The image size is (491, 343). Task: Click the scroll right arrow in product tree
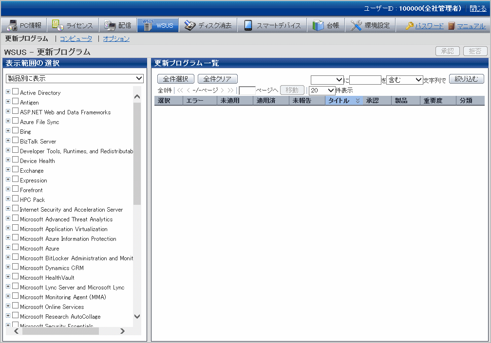(122, 331)
